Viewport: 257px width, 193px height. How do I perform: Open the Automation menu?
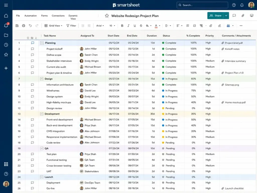coord(30,16)
